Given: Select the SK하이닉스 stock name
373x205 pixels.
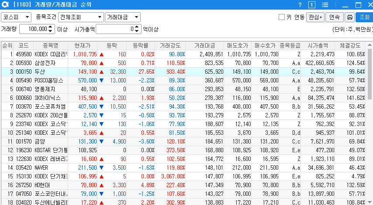Looking at the screenshot, I should pyautogui.click(x=48, y=98).
